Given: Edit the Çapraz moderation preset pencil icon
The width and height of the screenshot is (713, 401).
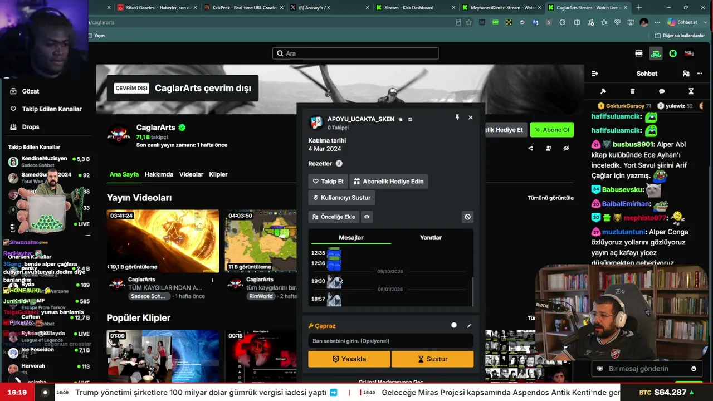Looking at the screenshot, I should point(469,326).
